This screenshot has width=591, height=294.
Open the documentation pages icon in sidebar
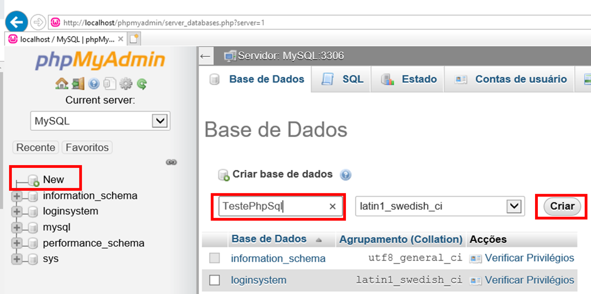click(x=109, y=84)
